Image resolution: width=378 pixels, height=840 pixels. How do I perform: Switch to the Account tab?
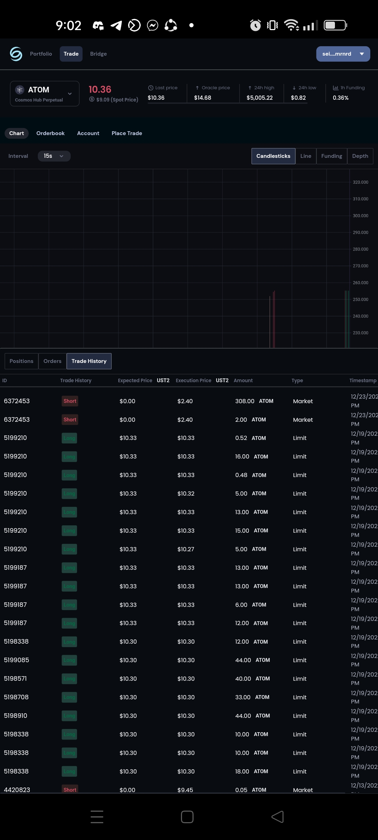[x=88, y=133]
